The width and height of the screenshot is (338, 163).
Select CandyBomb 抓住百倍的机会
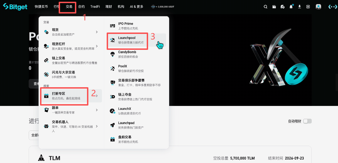pos(136,54)
